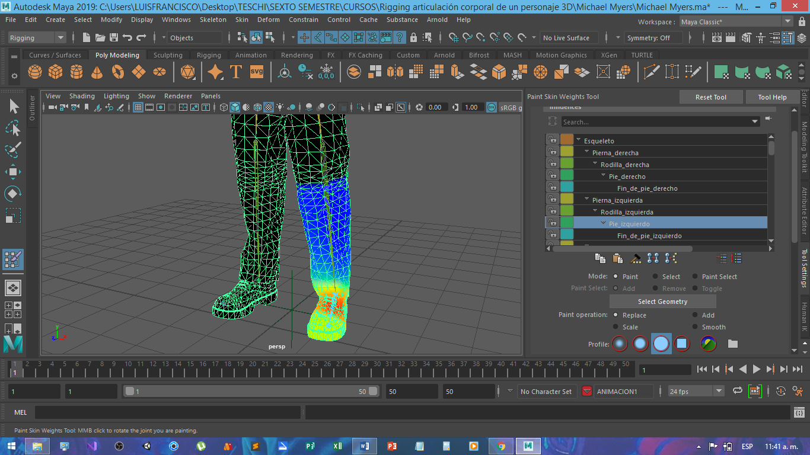The image size is (810, 455).
Task: Collapse the Esqueleto tree node
Action: click(x=578, y=140)
